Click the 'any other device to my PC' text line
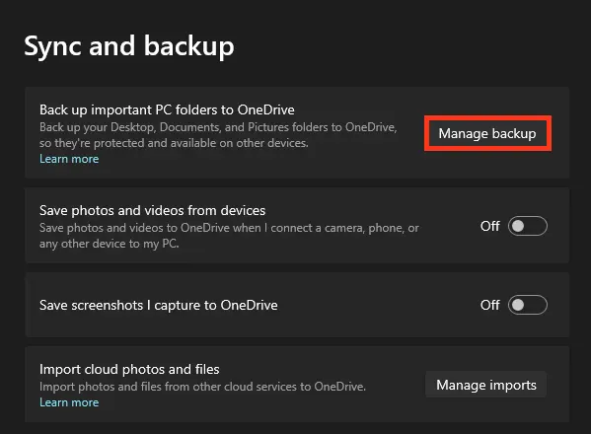Screen dimensions: 591x434 point(109,244)
